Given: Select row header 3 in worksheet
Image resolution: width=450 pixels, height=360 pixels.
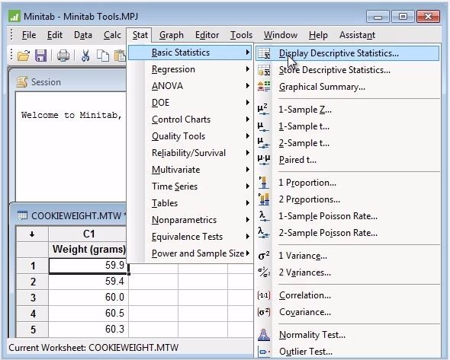Looking at the screenshot, I should coord(33,298).
